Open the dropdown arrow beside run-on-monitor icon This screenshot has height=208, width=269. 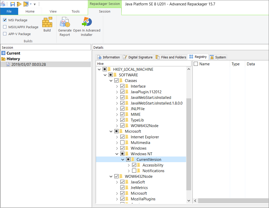pyautogui.click(x=31, y=4)
